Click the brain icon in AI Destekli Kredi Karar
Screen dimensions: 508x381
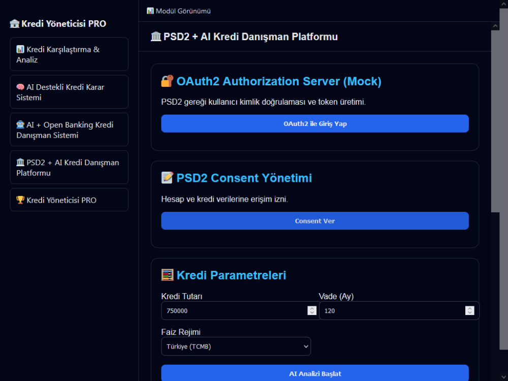pos(20,87)
